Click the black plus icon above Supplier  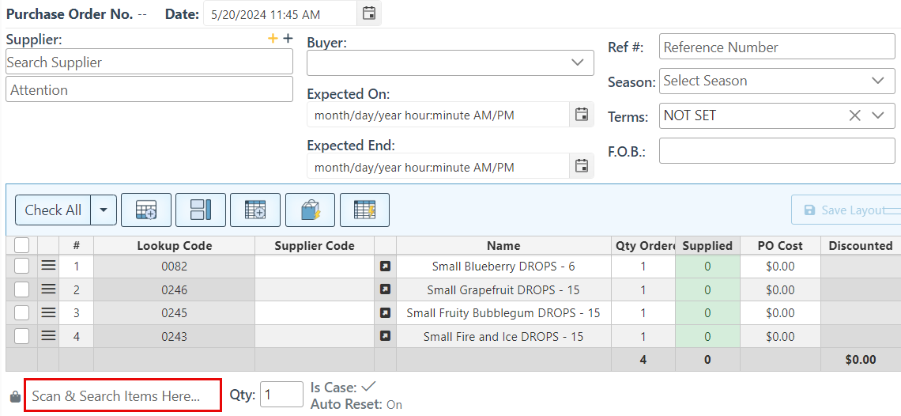pos(288,39)
